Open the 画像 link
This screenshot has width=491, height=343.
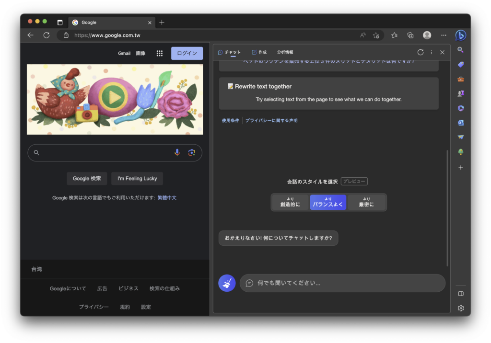[140, 53]
